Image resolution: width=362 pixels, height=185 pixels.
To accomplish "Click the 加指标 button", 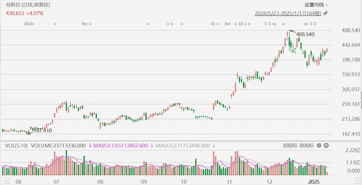I will (x=290, y=146).
